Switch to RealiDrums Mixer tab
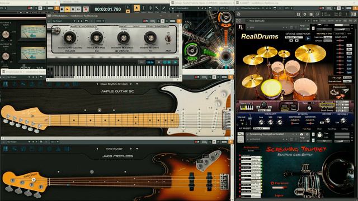This screenshot has width=358, height=201. point(319,129)
